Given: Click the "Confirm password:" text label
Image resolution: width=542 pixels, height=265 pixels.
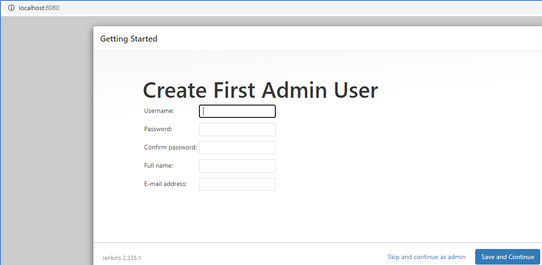Looking at the screenshot, I should [x=170, y=147].
